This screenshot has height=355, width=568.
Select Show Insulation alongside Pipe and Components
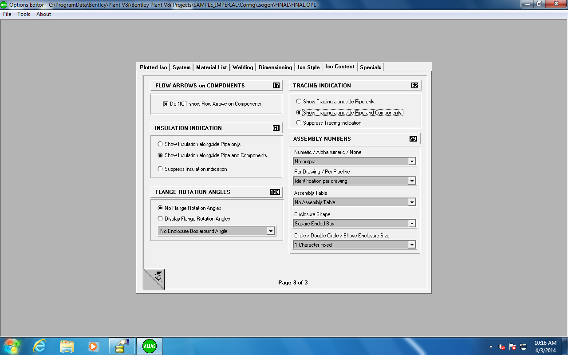coord(160,155)
